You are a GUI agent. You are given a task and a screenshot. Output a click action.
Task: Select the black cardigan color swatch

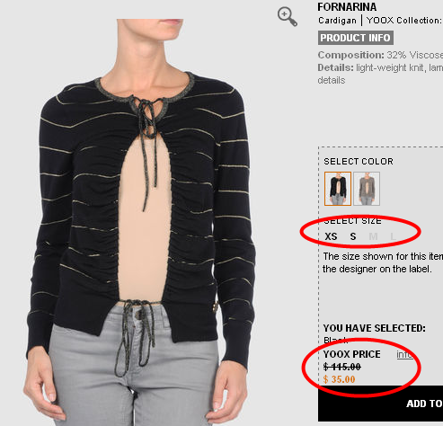click(338, 189)
